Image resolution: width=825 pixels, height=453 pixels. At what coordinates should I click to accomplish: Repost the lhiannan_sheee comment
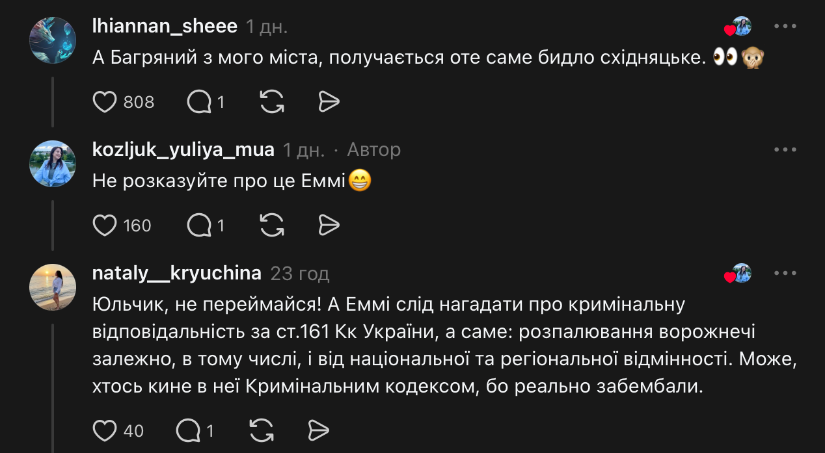[x=271, y=102]
